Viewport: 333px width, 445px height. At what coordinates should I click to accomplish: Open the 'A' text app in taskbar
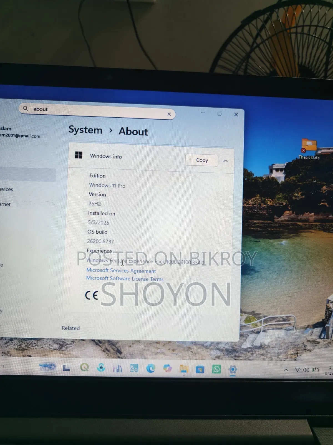(134, 368)
